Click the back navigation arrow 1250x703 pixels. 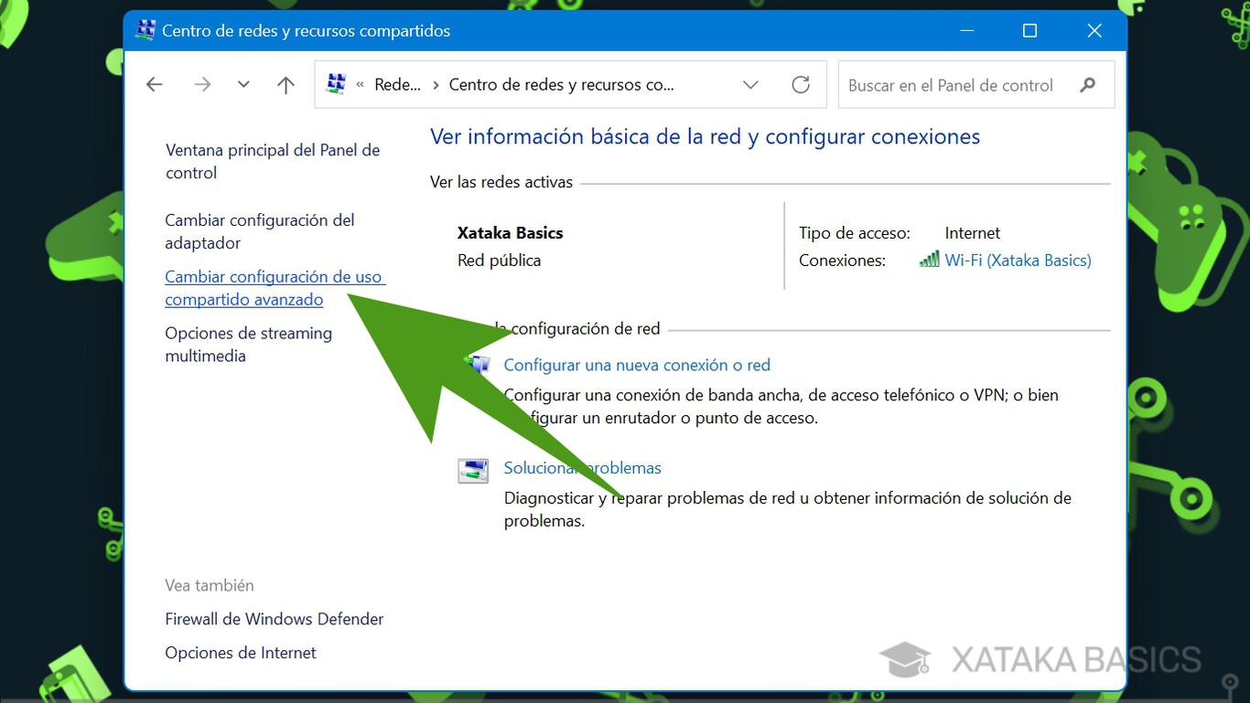click(154, 84)
